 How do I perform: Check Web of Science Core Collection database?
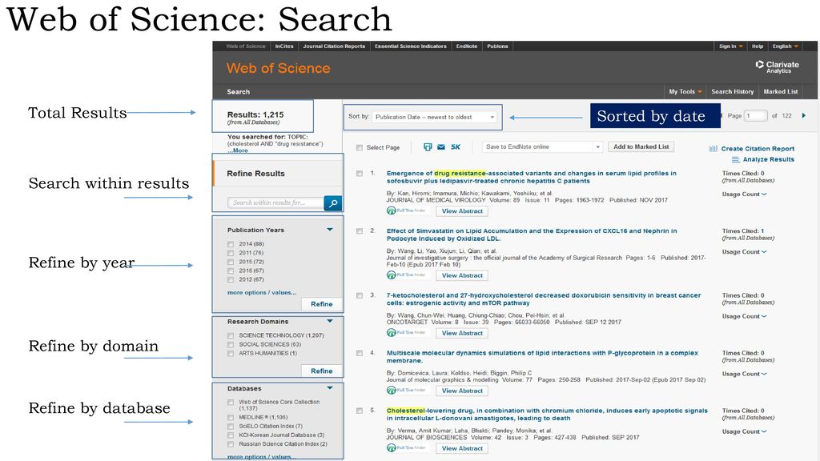[x=231, y=403]
